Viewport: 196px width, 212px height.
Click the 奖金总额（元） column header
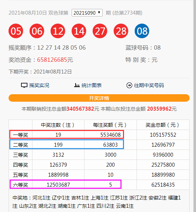point(163,125)
